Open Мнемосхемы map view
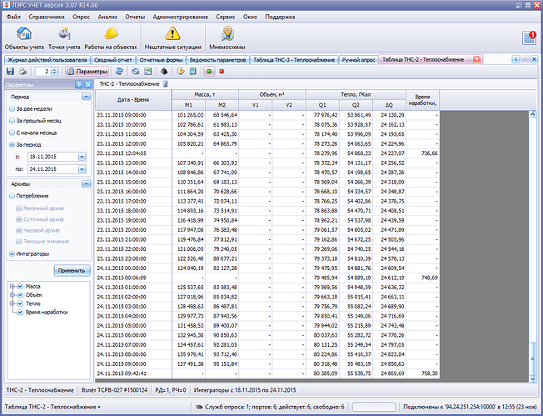The image size is (543, 416). coord(227,38)
